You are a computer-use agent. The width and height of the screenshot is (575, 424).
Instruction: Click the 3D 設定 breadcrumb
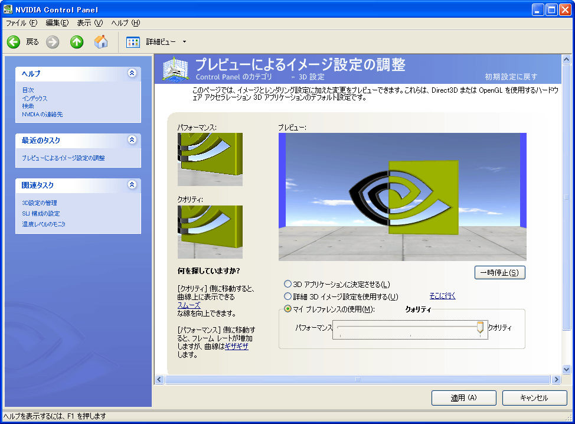point(311,77)
